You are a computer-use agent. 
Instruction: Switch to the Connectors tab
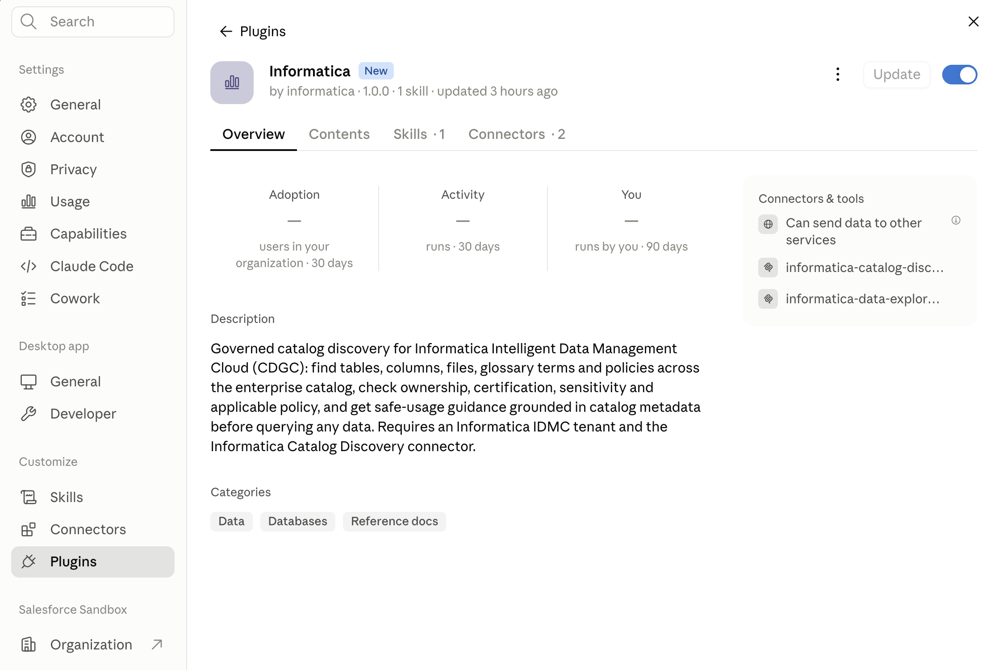coord(517,134)
